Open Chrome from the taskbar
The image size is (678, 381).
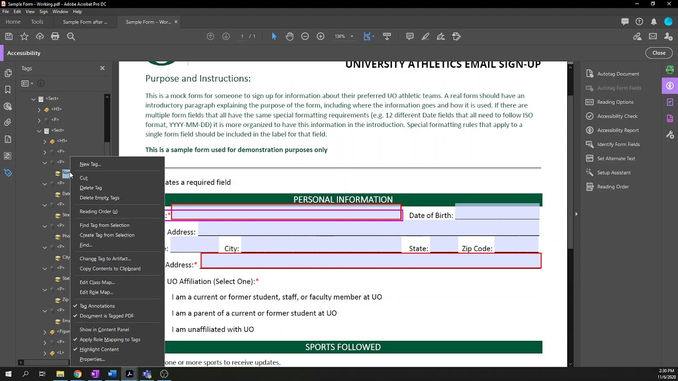[x=77, y=374]
